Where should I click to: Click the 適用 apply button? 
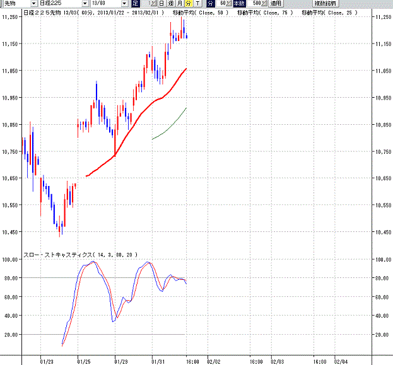click(276, 3)
